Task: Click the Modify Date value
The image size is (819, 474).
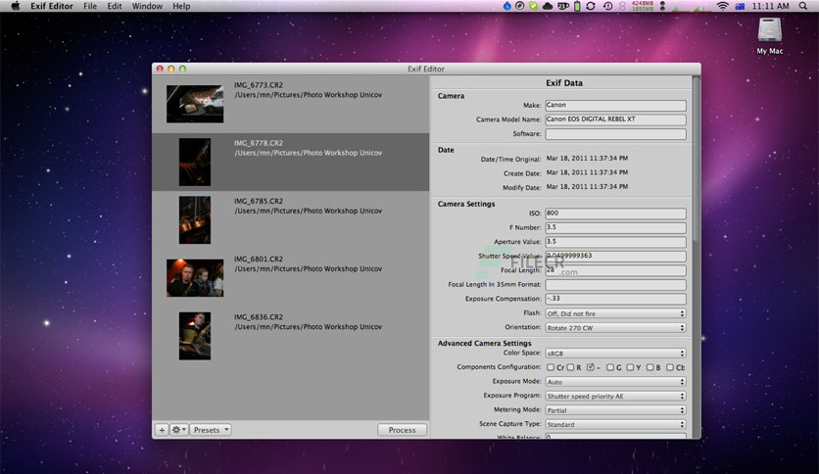Action: click(x=587, y=186)
